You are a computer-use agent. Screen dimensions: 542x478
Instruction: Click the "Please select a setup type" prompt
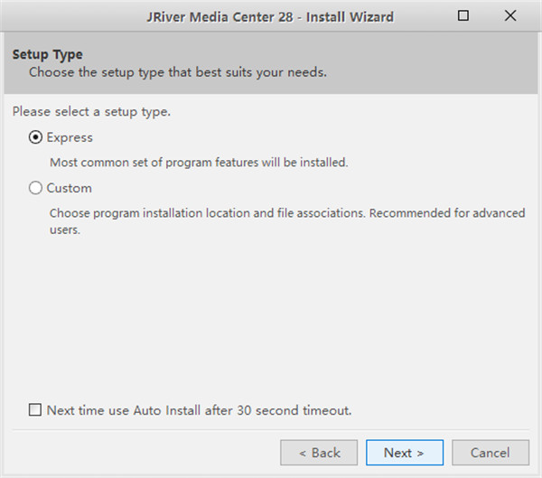click(91, 113)
